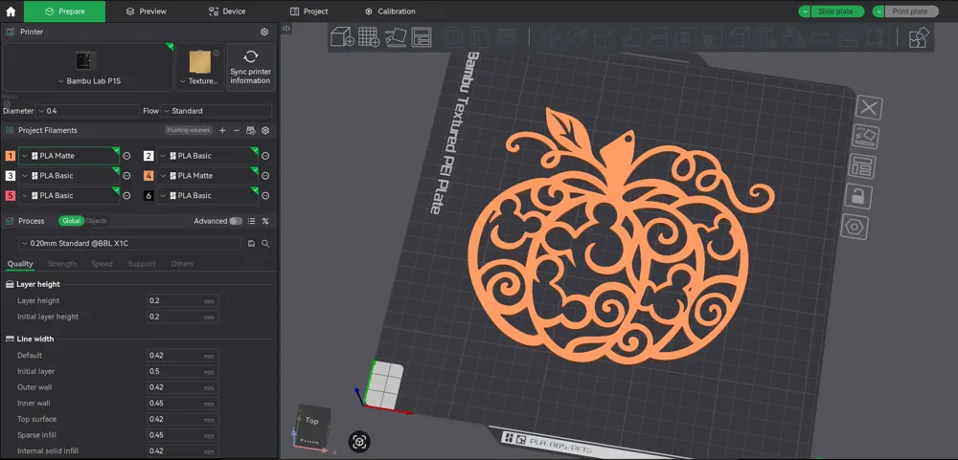
Task: Click the Add object cube icon
Action: click(x=342, y=36)
